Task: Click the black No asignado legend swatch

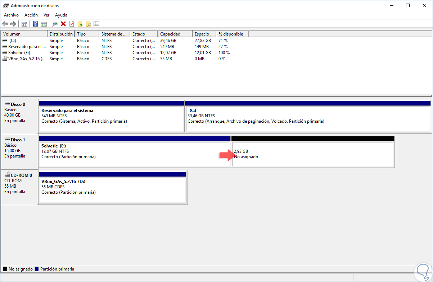Action: tap(5, 269)
